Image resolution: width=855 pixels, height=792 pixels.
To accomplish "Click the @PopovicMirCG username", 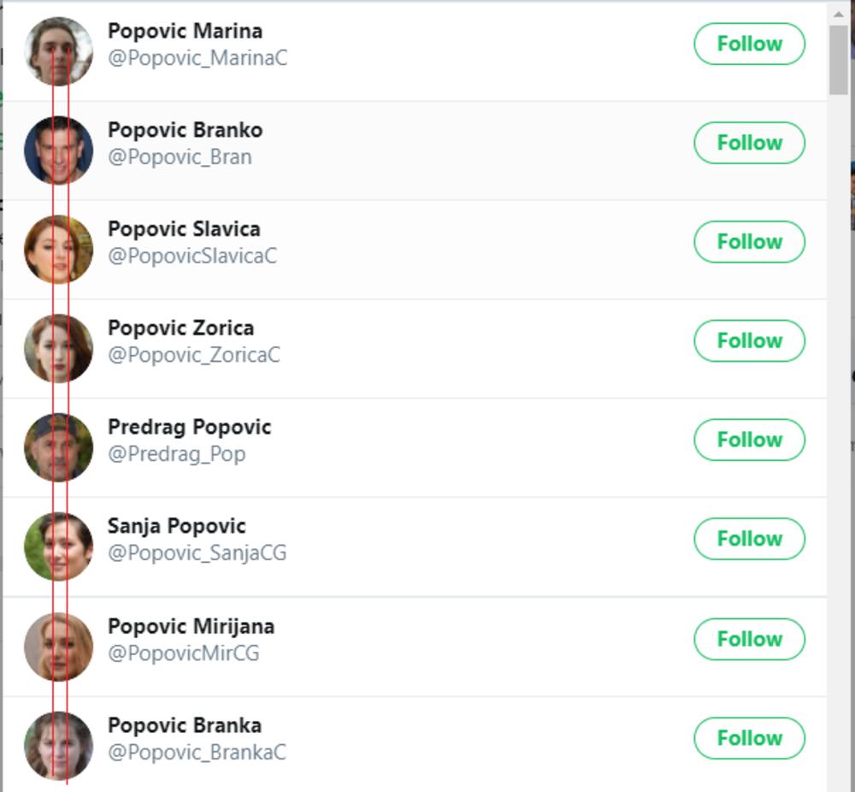I will point(183,653).
